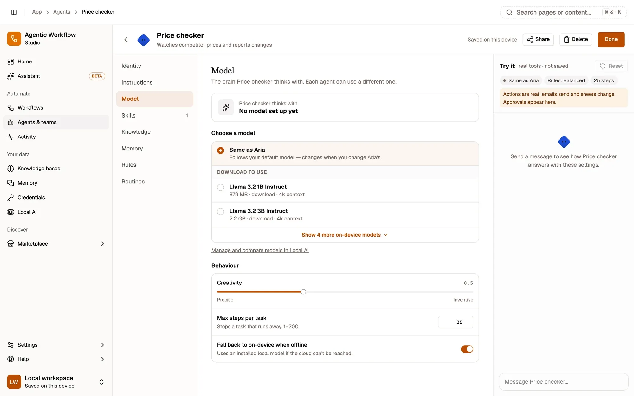The image size is (634, 396).
Task: Open the Activity pulse icon
Action: pos(10,137)
